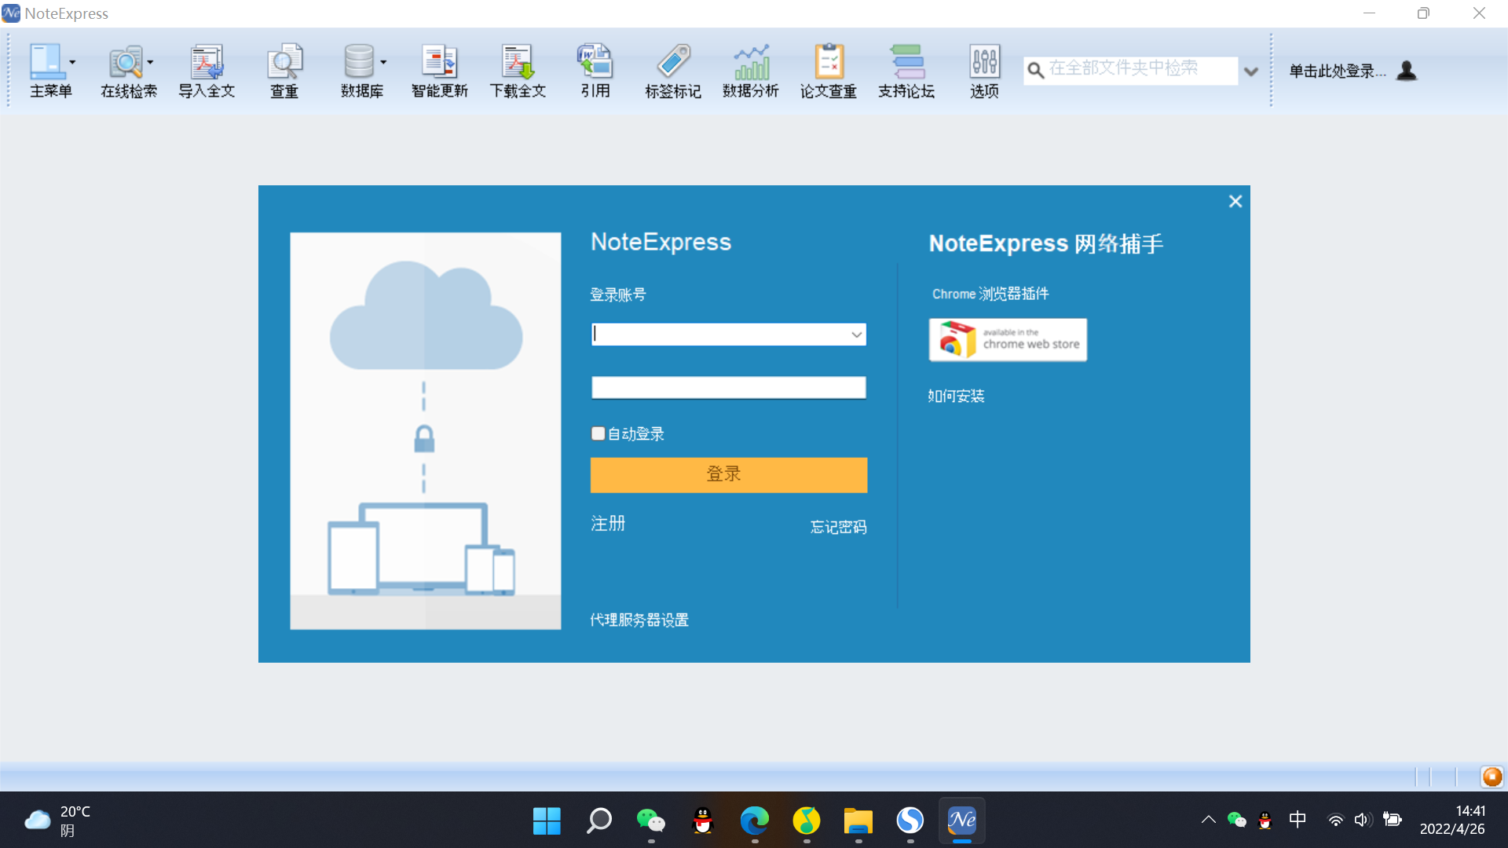Viewport: 1508px width, 848px height.
Task: Run 智能更新 smart update
Action: pyautogui.click(x=440, y=71)
